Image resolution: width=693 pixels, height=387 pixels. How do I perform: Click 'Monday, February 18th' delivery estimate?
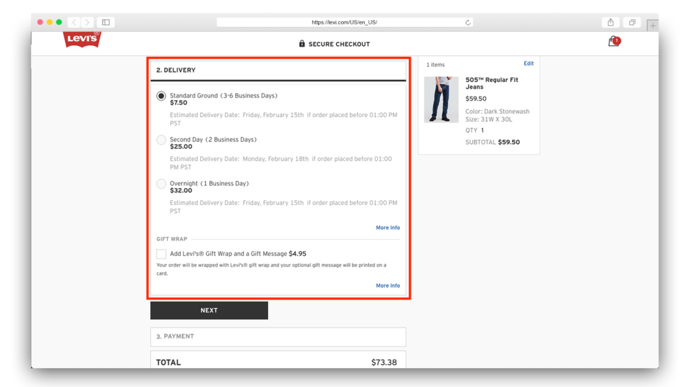pyautogui.click(x=275, y=158)
